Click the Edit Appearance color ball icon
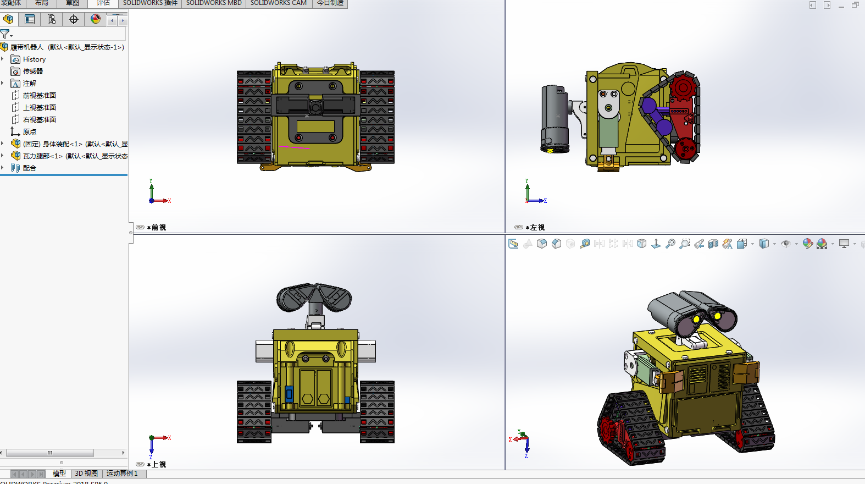 808,244
